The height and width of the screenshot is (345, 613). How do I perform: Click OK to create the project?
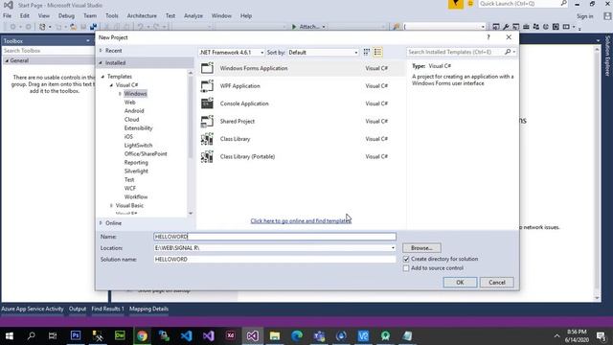460,283
